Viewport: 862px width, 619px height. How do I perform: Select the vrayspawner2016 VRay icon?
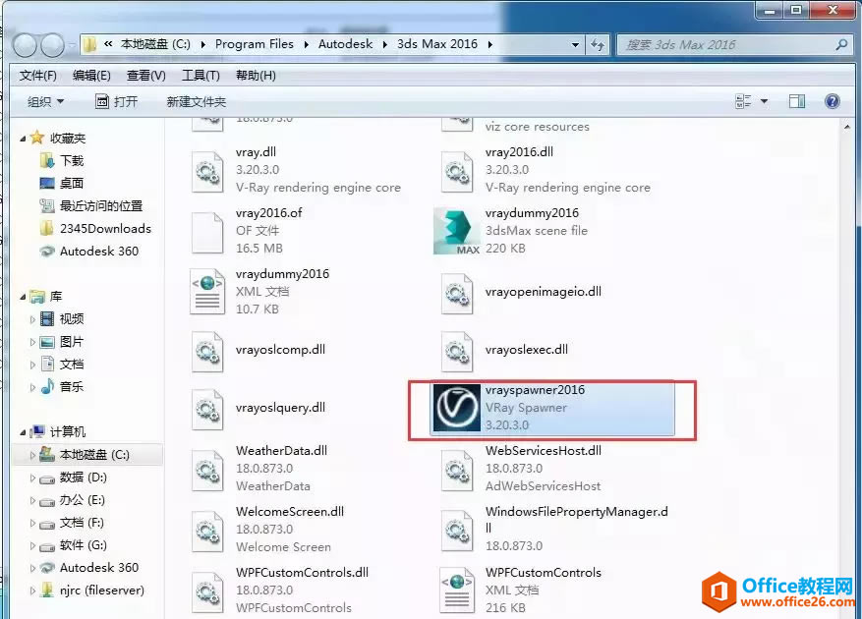(456, 408)
